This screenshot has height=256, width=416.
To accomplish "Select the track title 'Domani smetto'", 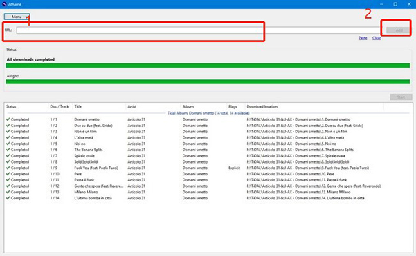I will (x=87, y=119).
